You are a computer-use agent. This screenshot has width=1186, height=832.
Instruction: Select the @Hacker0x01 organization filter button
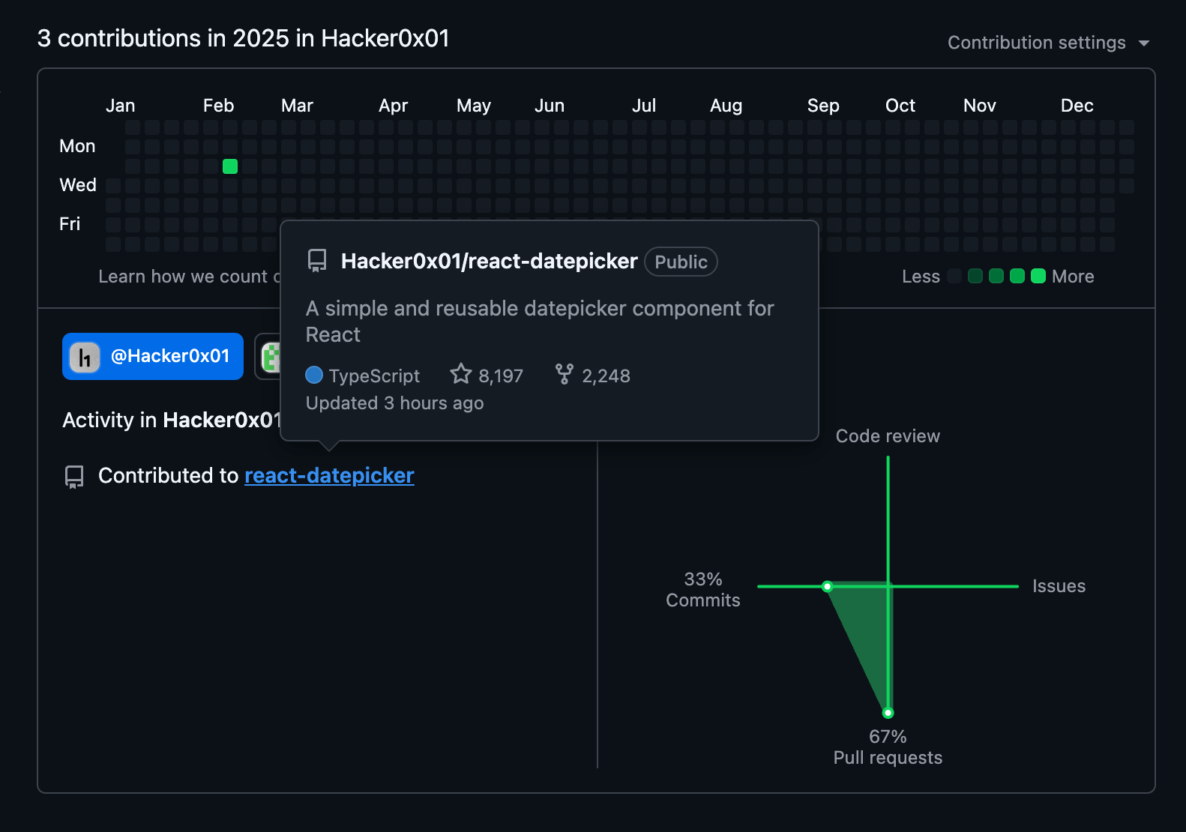tap(153, 356)
